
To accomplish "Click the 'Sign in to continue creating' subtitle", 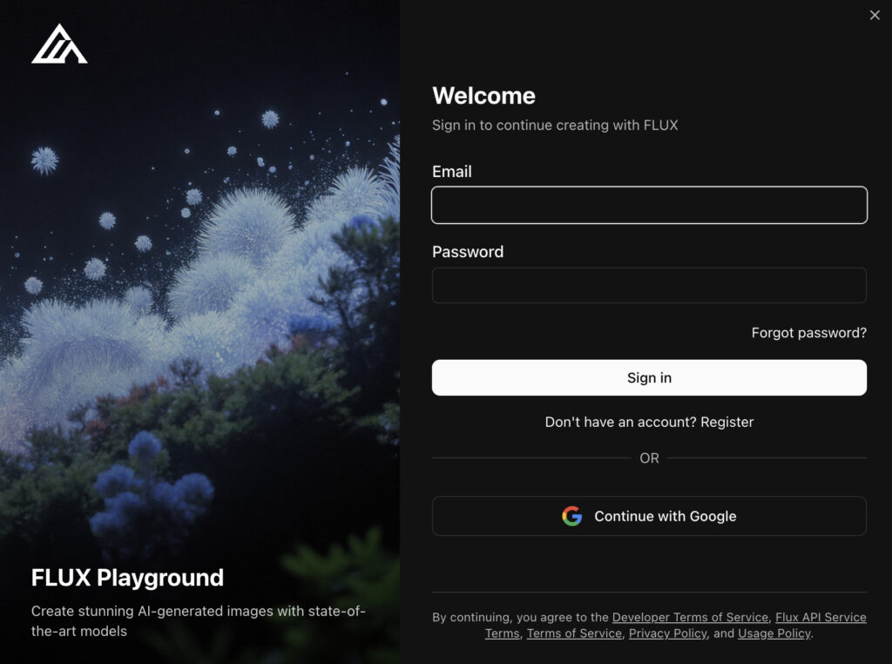I will 555,125.
